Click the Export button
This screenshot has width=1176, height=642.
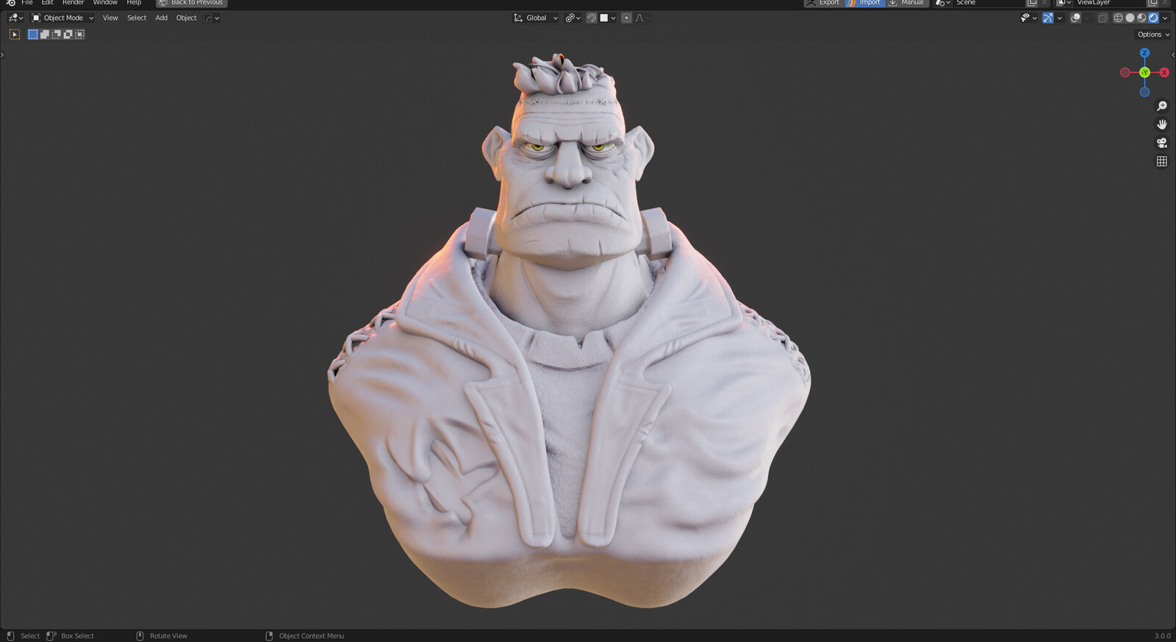(x=823, y=3)
